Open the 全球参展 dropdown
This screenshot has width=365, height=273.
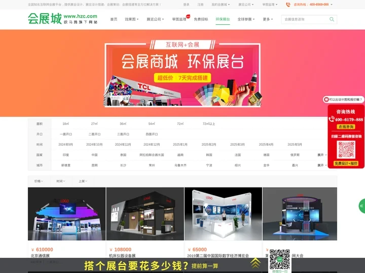pos(246,19)
